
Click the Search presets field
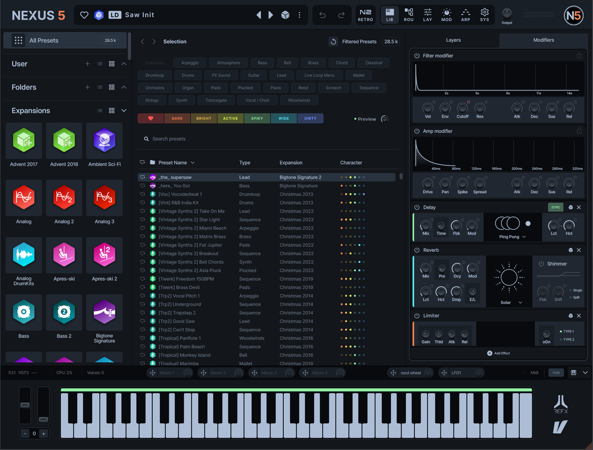267,139
